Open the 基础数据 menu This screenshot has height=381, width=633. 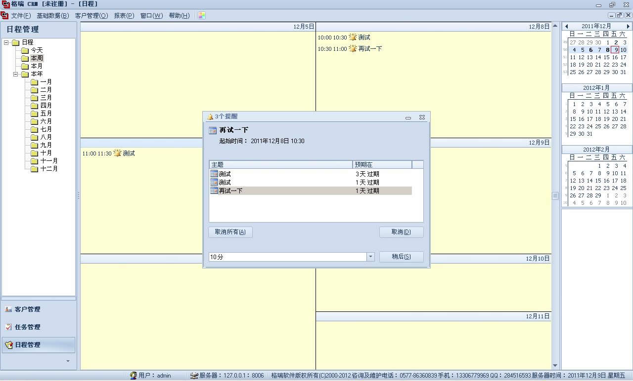52,15
